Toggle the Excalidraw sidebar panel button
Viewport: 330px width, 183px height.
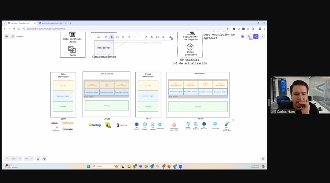click(x=7, y=36)
